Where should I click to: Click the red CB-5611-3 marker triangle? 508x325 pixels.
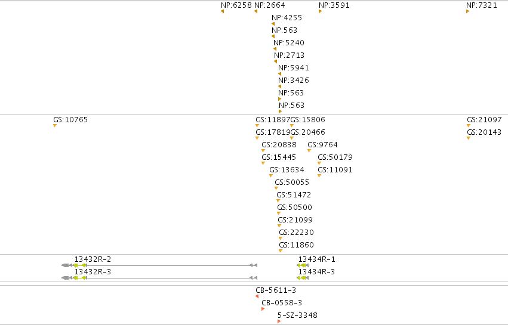tap(257, 296)
